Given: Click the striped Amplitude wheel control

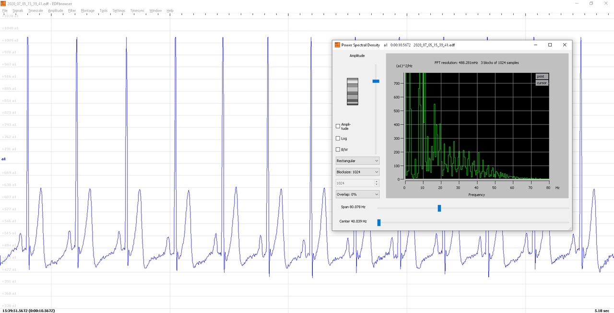Looking at the screenshot, I should 353,91.
